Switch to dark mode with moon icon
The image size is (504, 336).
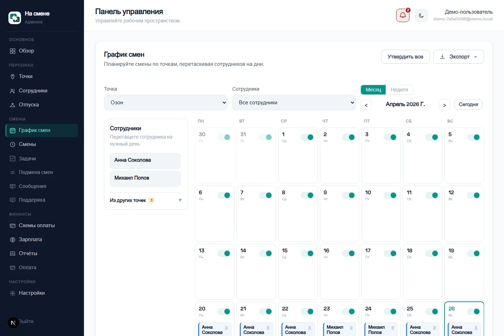[x=421, y=15]
